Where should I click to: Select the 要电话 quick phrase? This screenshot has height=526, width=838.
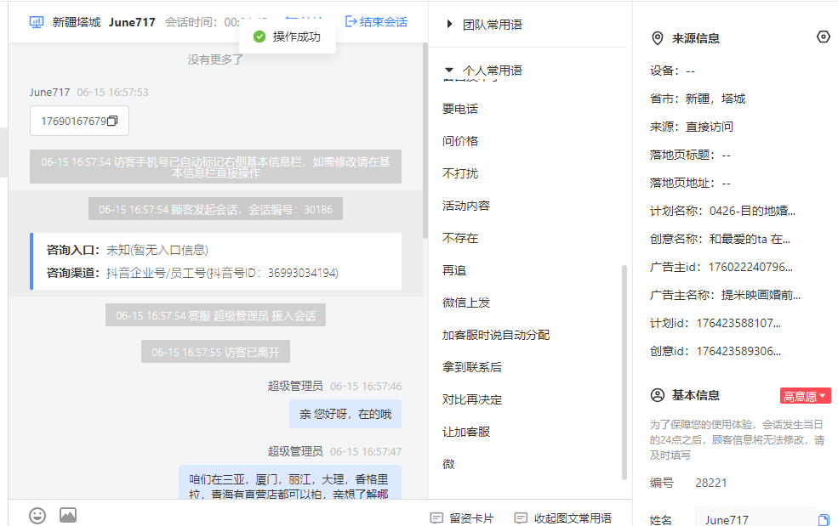tap(460, 109)
